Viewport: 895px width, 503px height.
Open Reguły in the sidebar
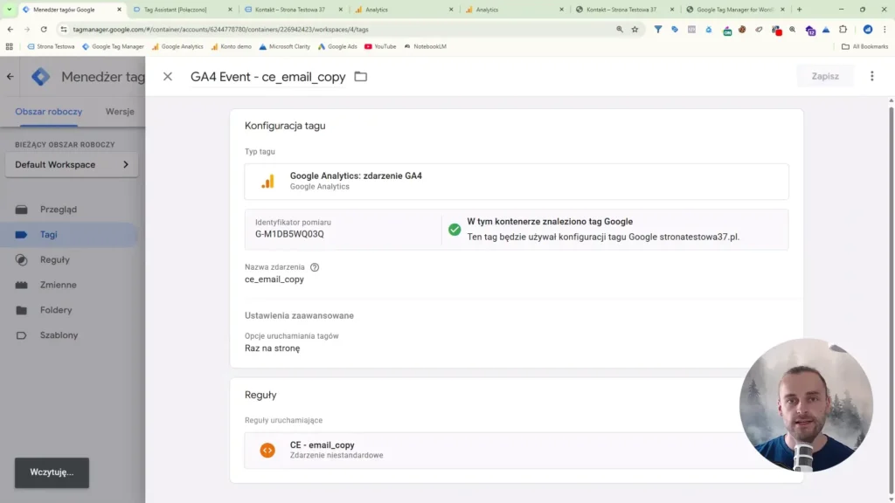tap(55, 259)
